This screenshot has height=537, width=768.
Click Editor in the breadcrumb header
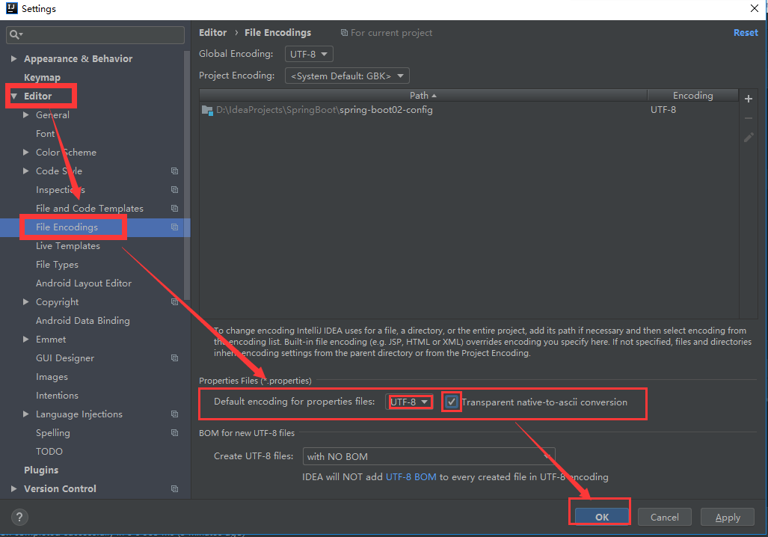(212, 33)
